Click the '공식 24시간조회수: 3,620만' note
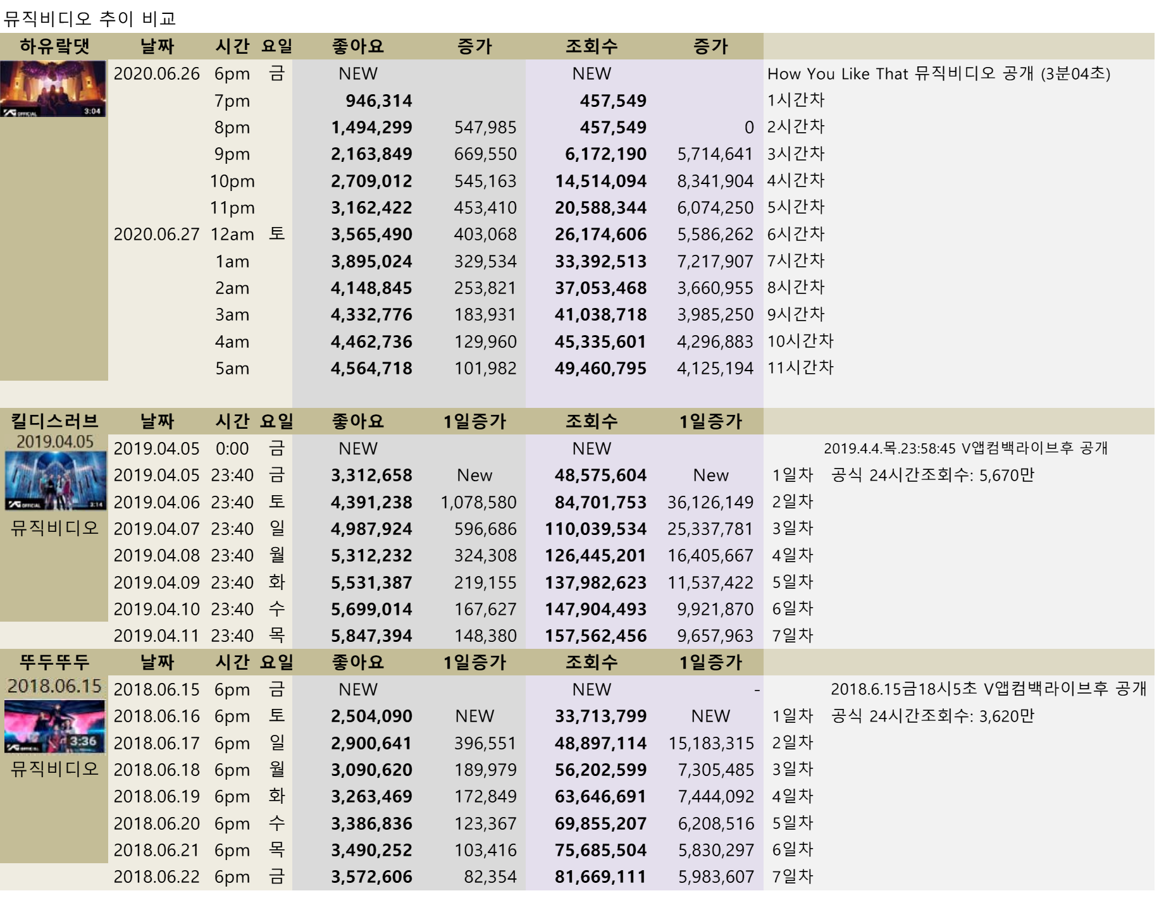This screenshot has height=898, width=1159. [933, 716]
